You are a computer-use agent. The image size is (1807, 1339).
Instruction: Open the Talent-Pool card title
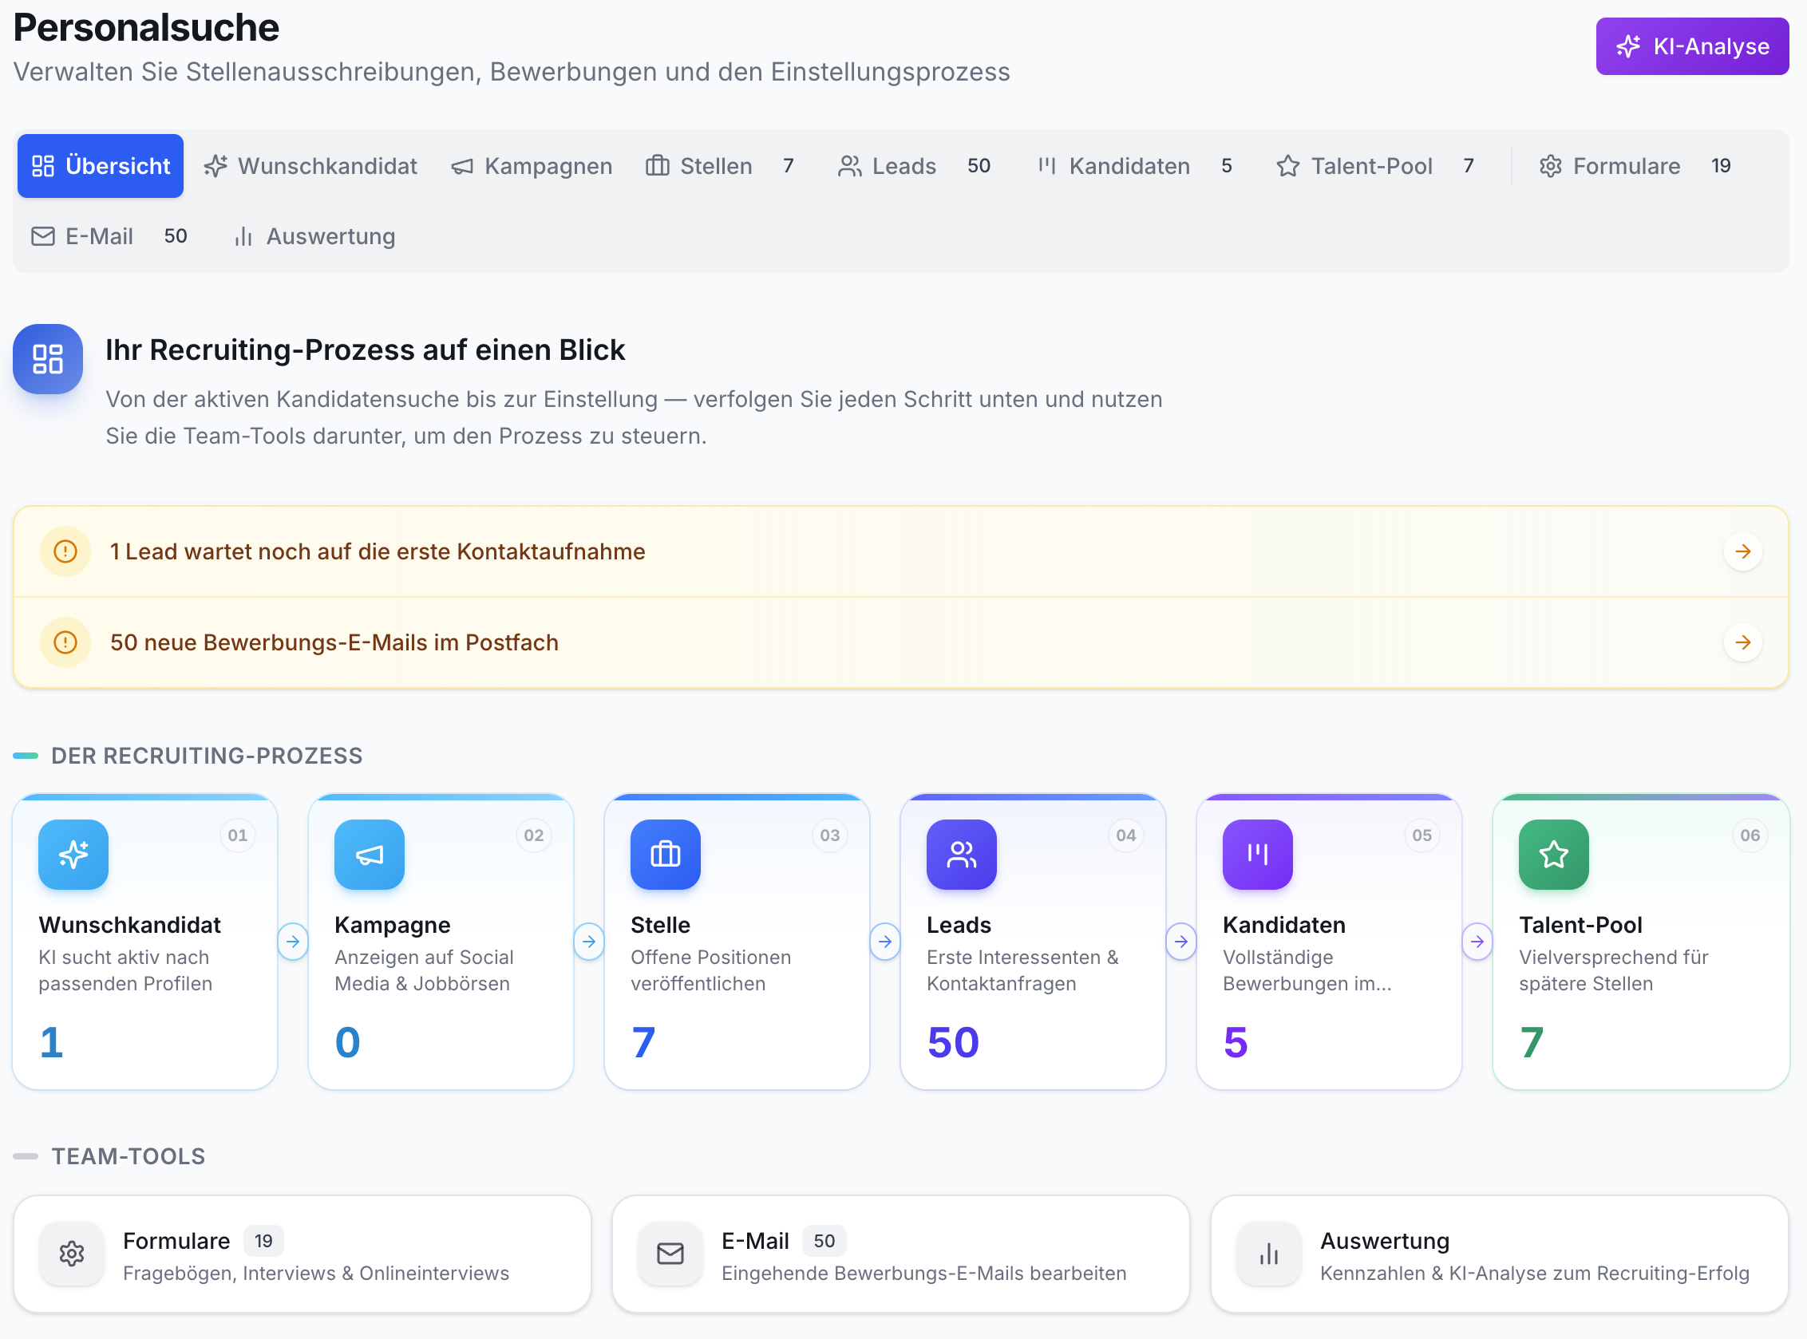point(1580,924)
